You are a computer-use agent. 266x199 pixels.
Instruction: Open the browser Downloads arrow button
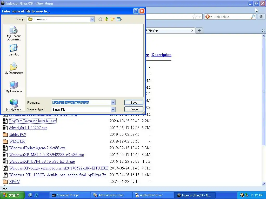click(261, 17)
